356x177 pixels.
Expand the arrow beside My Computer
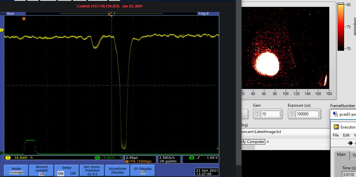(x=268, y=142)
